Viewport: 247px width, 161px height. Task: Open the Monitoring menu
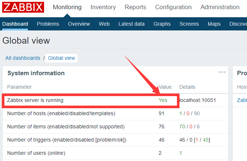[x=67, y=7]
